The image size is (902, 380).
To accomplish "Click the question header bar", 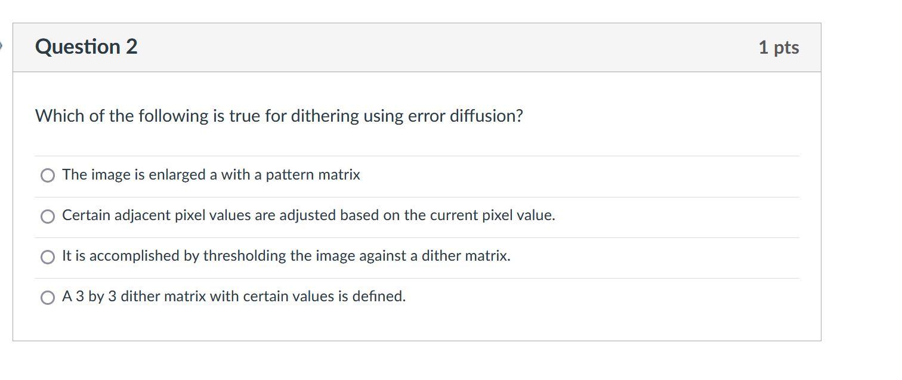I will (418, 47).
